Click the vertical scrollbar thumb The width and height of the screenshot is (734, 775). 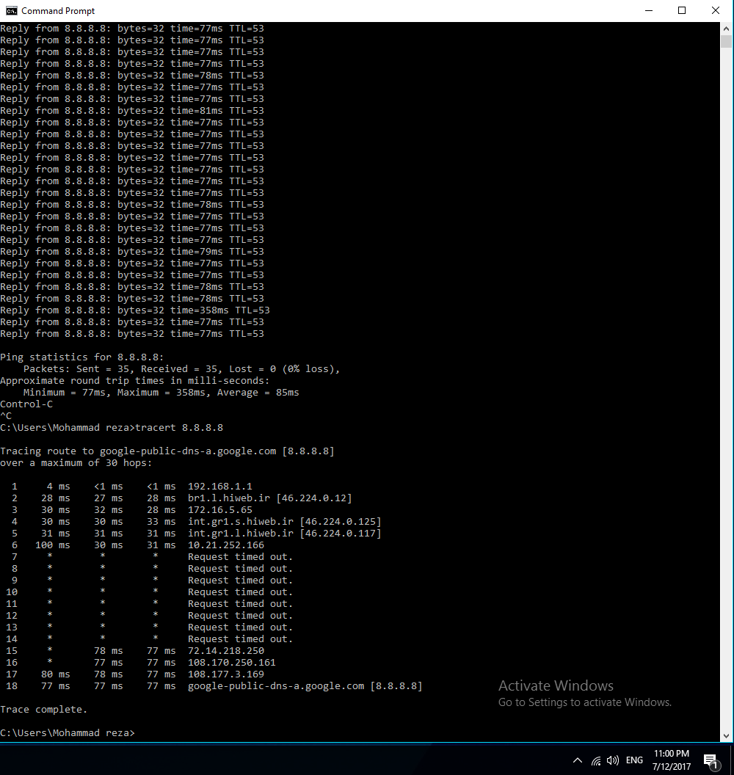click(x=727, y=42)
